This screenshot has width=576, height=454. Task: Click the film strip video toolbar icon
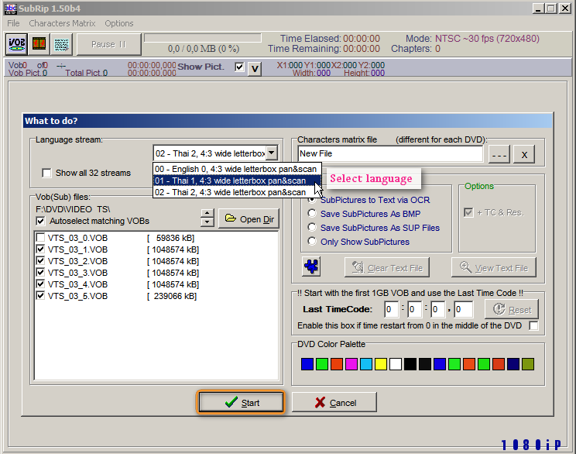[x=39, y=44]
